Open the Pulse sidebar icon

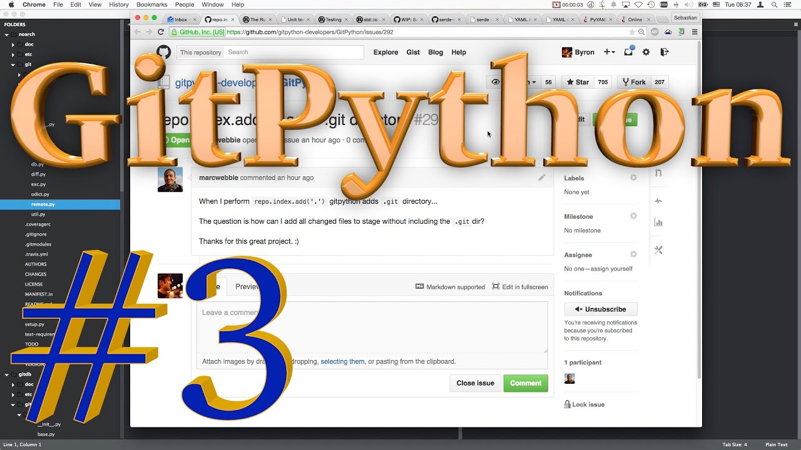click(x=658, y=201)
